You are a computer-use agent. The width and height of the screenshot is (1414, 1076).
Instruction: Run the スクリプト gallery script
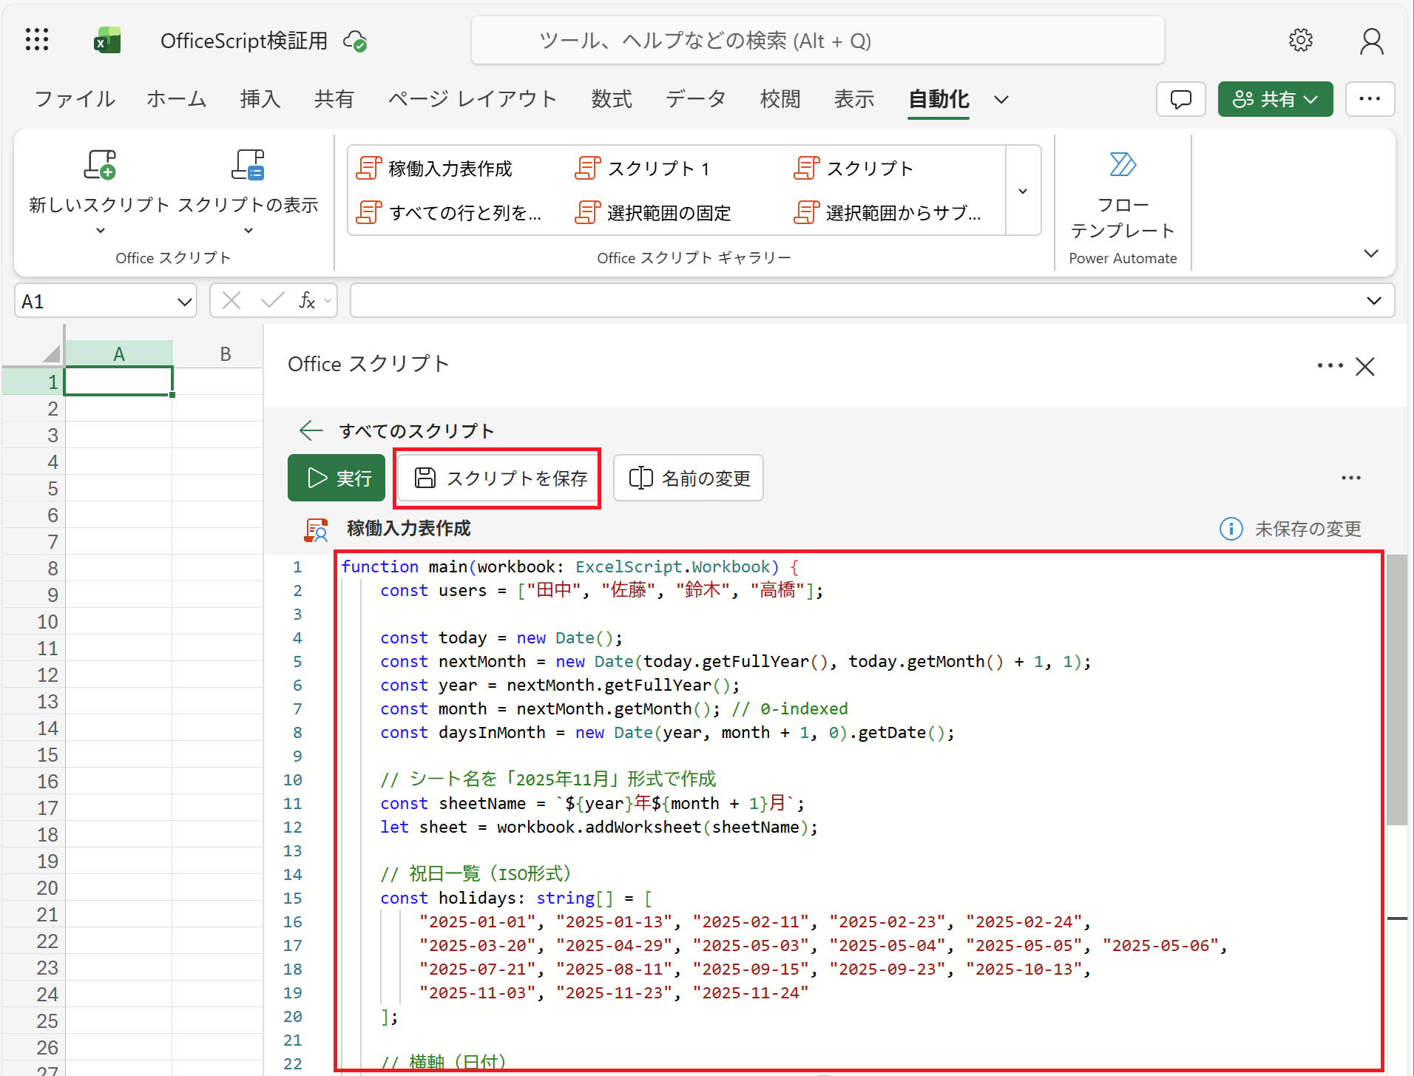click(x=854, y=169)
